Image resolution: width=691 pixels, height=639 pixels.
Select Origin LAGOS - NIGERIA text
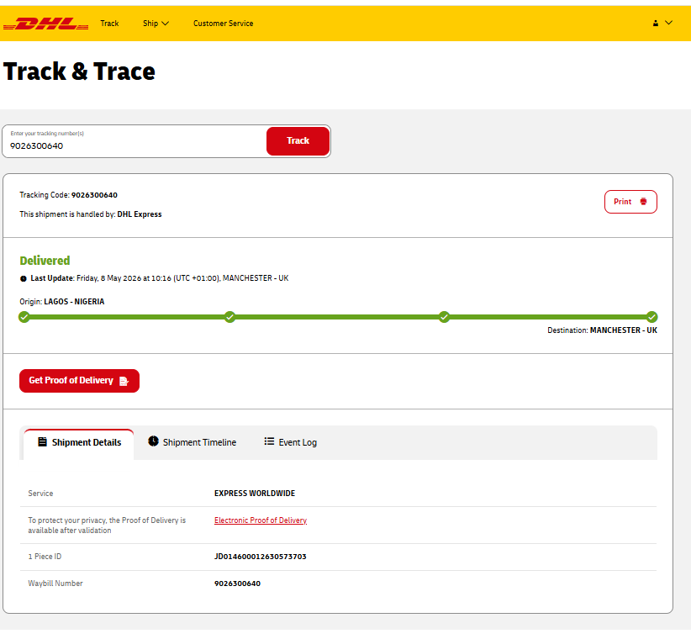(x=61, y=302)
